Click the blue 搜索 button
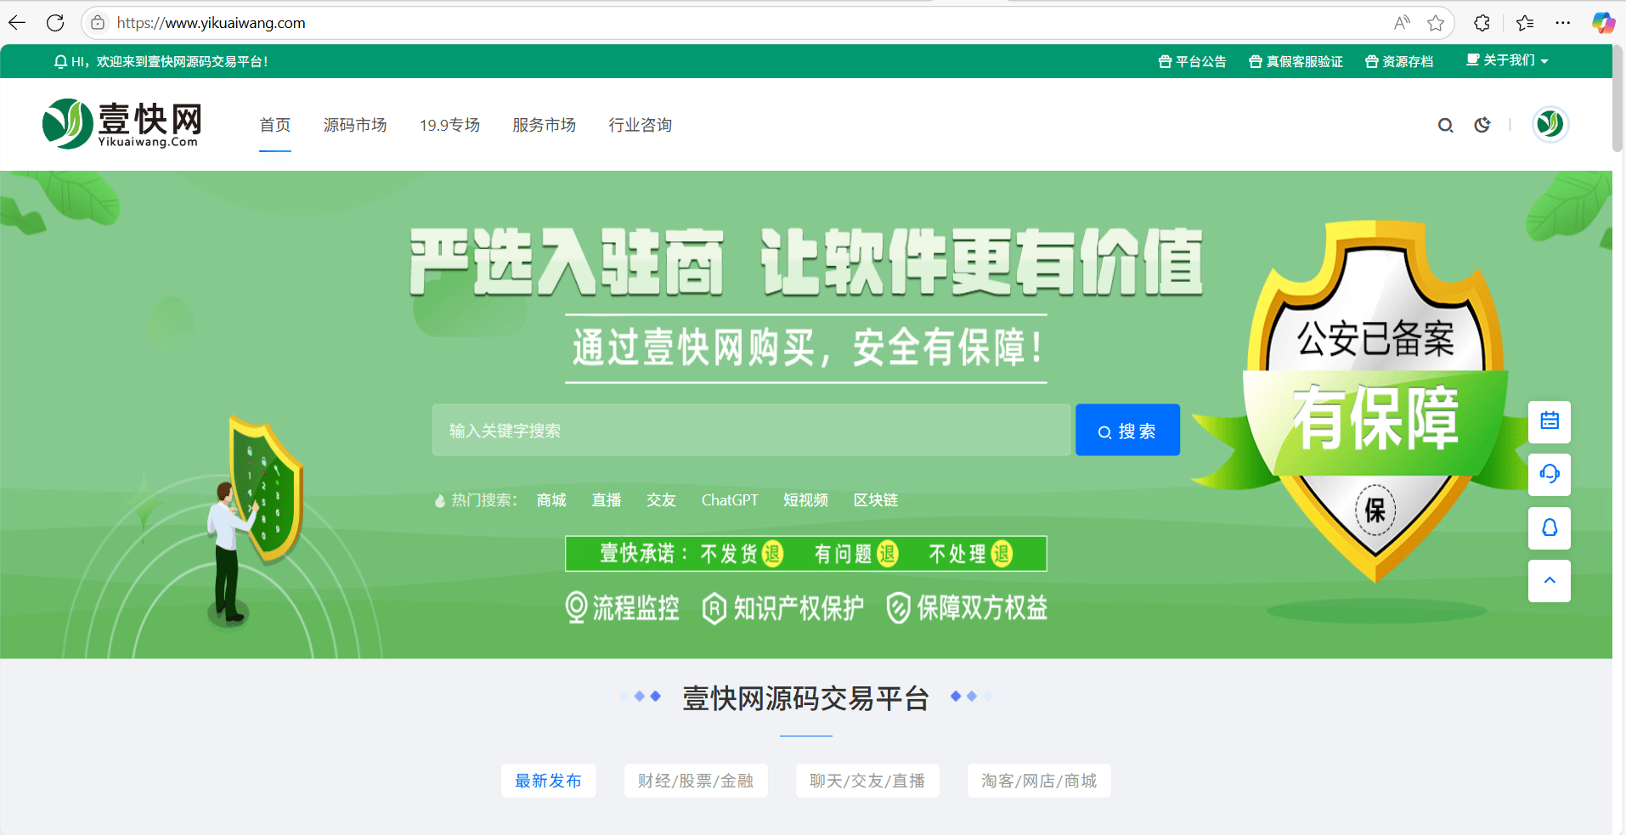Image resolution: width=1626 pixels, height=835 pixels. (1127, 430)
